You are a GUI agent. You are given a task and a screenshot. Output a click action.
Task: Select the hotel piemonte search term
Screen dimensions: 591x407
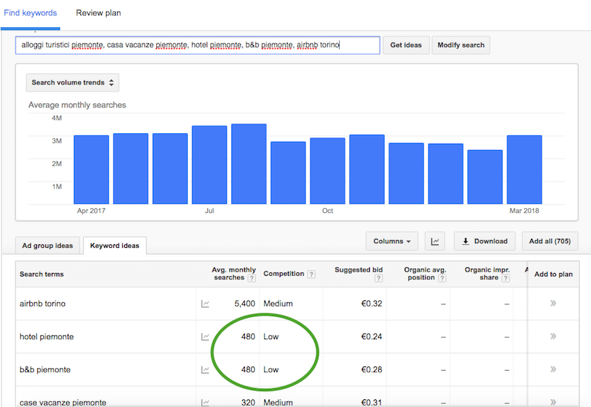47,336
